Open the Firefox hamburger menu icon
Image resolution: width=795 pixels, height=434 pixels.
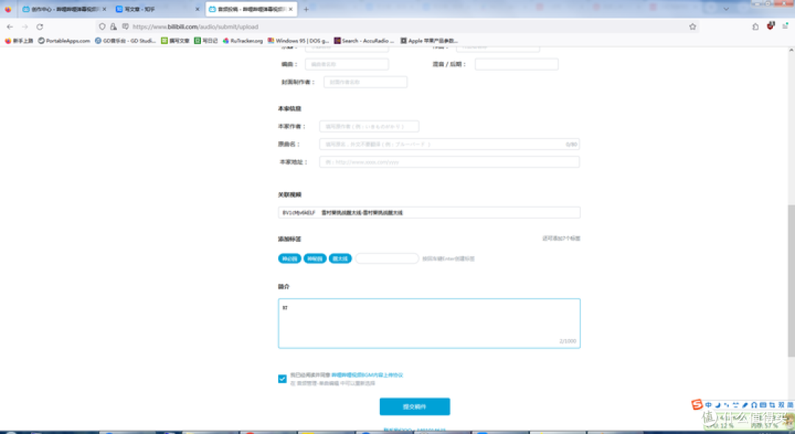785,26
